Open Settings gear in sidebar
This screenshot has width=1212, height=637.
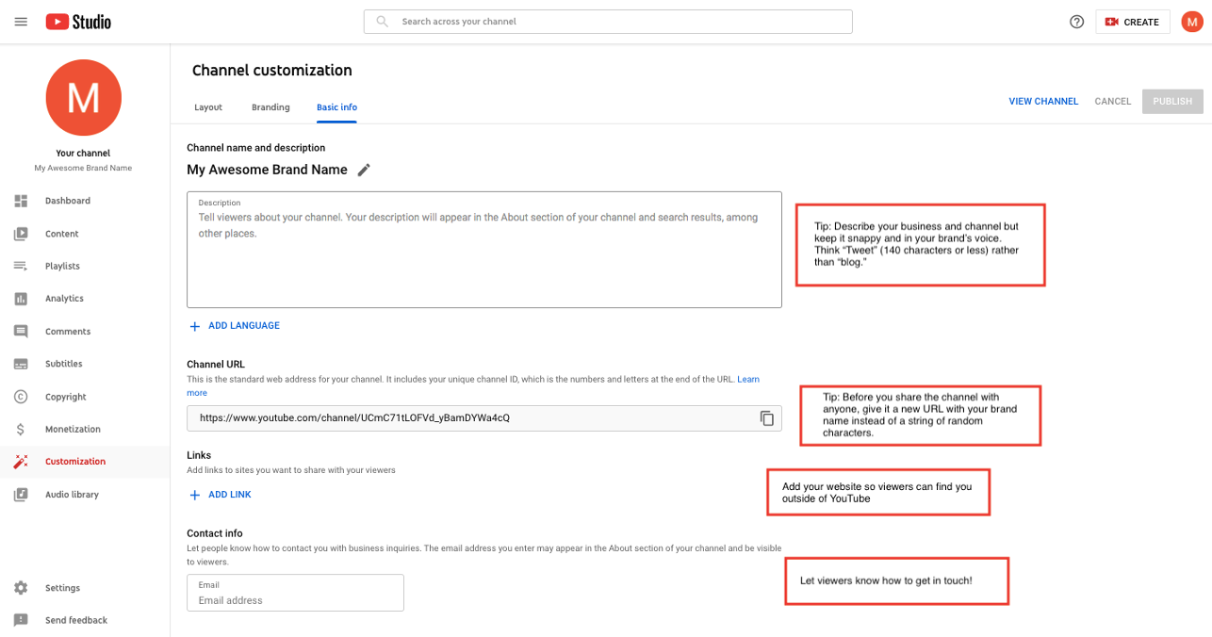pos(21,588)
